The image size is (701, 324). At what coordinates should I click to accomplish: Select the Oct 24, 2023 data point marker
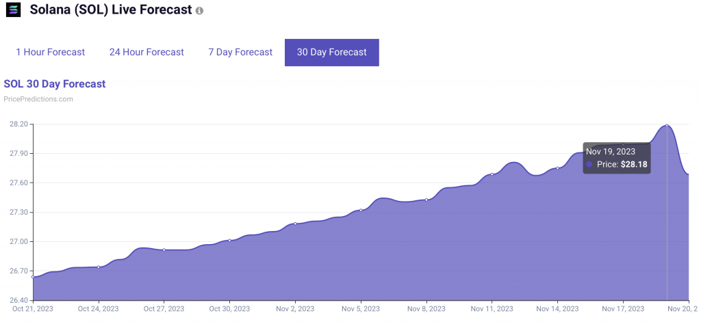99,267
